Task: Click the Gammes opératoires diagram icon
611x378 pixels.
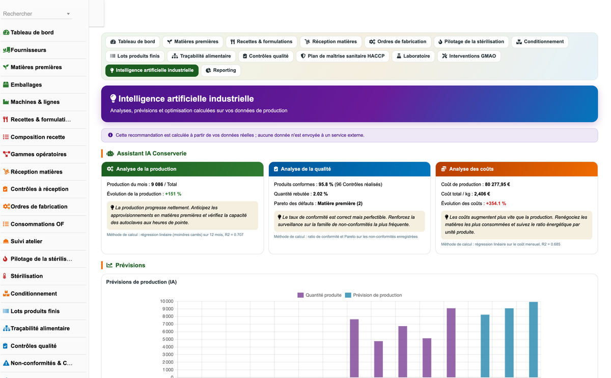Action: tap(6, 154)
